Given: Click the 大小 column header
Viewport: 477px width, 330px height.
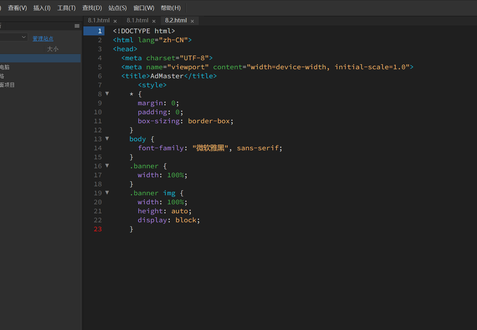Looking at the screenshot, I should pos(53,49).
